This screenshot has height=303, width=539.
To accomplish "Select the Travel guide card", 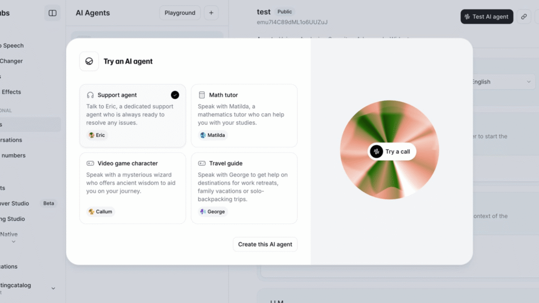I will 244,188.
